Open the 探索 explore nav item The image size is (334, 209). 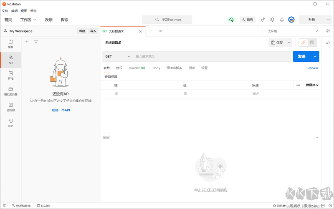[x=65, y=20]
